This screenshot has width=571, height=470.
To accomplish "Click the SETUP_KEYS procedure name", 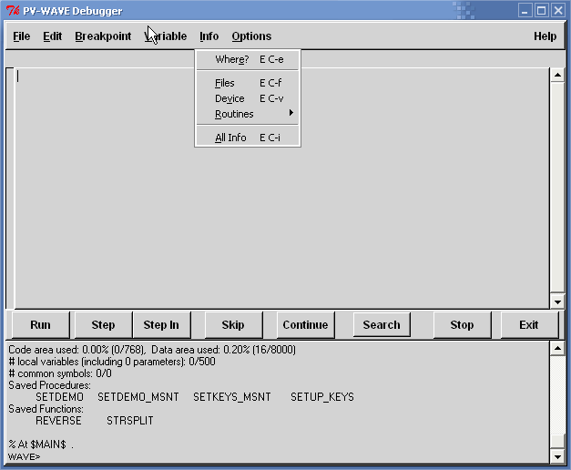I will [x=322, y=397].
